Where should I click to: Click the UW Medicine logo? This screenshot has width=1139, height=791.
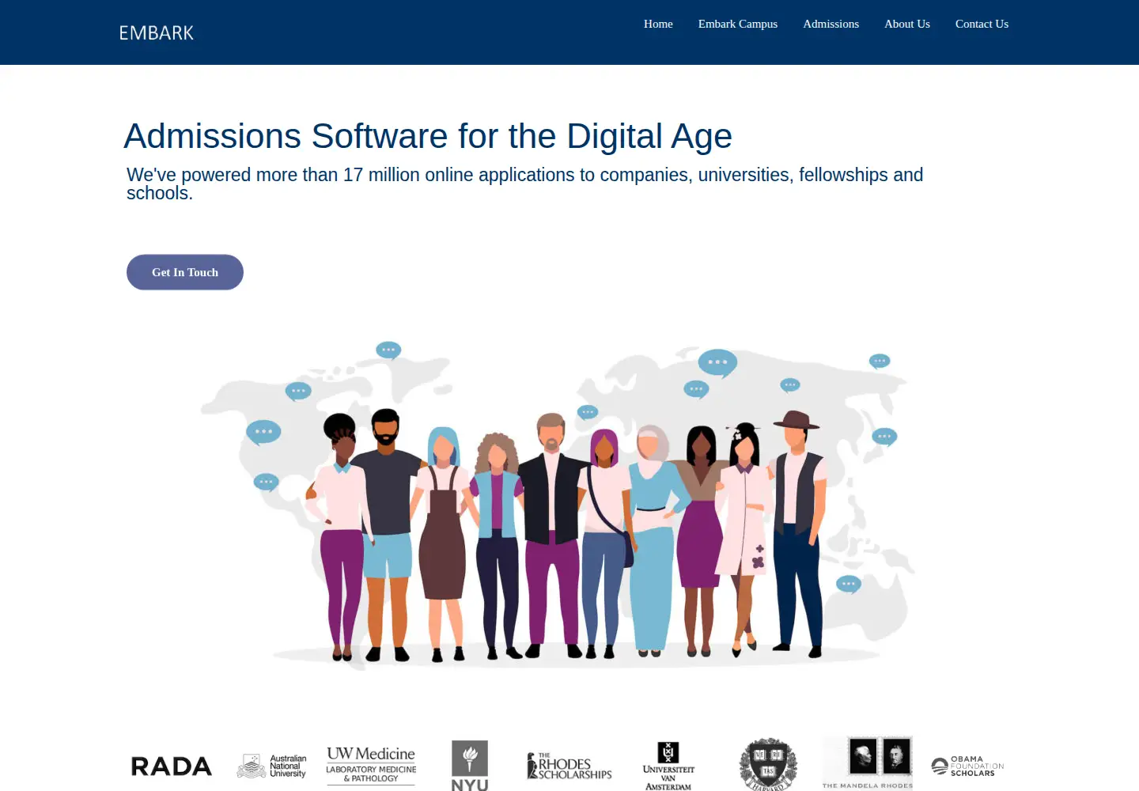click(371, 765)
